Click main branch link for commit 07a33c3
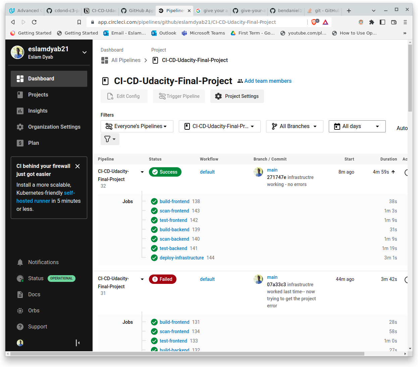 (x=272, y=278)
